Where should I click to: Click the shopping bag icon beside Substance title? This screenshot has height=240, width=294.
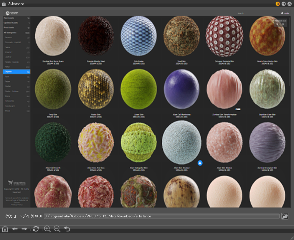coord(4,4)
